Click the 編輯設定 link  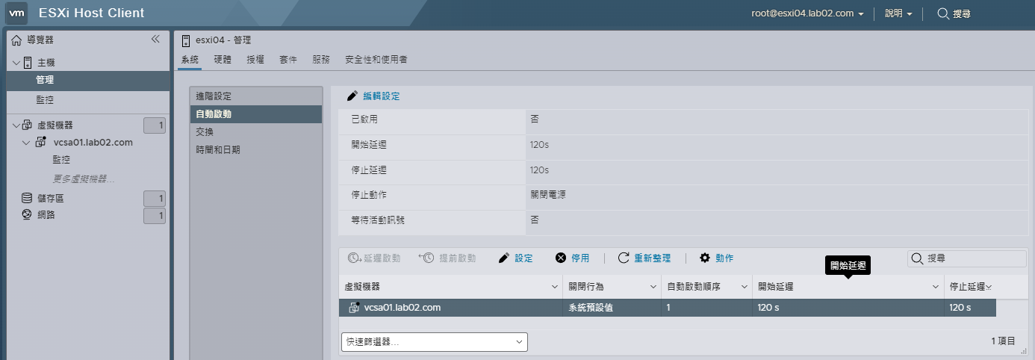(x=381, y=96)
